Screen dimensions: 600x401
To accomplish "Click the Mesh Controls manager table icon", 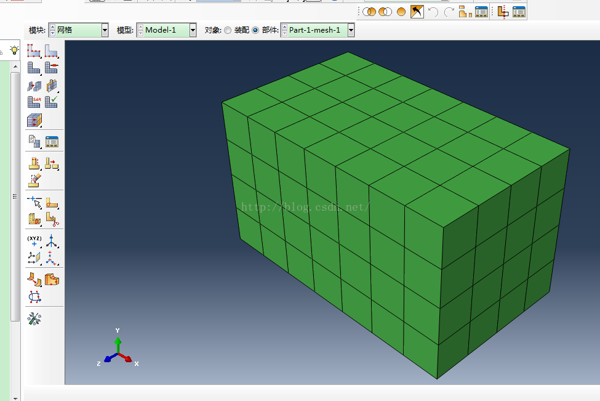I will tap(52, 142).
